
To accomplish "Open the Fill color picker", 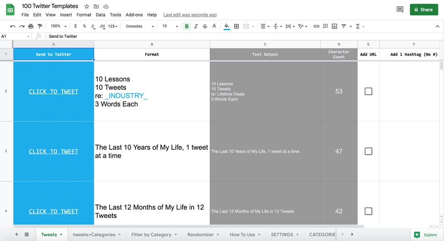I will coord(227,27).
